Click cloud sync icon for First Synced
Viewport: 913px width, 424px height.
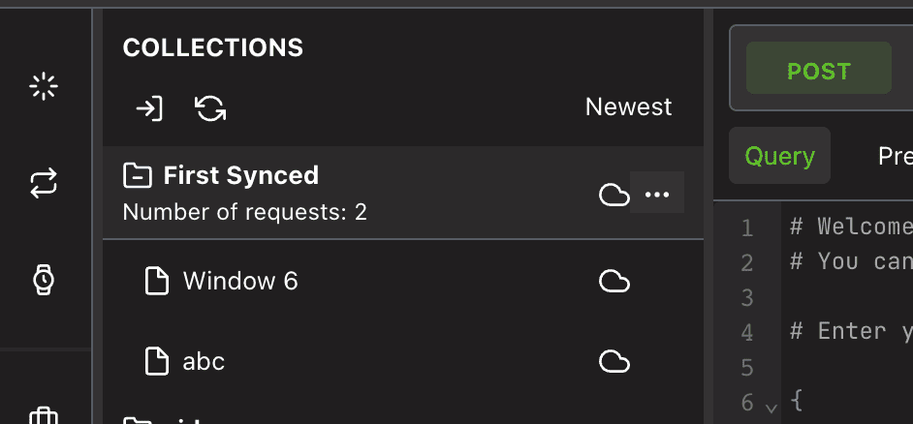pos(614,195)
